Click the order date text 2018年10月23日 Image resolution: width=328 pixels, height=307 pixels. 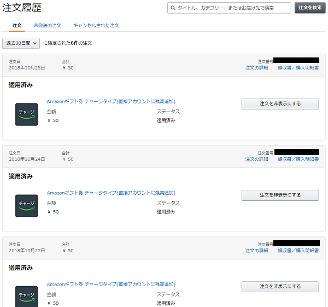[x=27, y=251]
